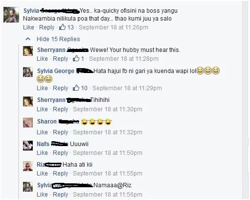The height and width of the screenshot is (200, 250).
Task: Click the thumbs-up icon showing 13 likes
Action: [62, 27]
